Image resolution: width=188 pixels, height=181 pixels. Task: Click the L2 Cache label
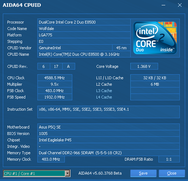click(x=104, y=84)
